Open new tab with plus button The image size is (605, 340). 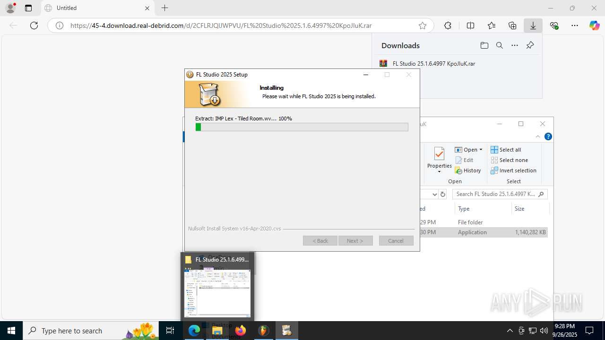pos(164,8)
